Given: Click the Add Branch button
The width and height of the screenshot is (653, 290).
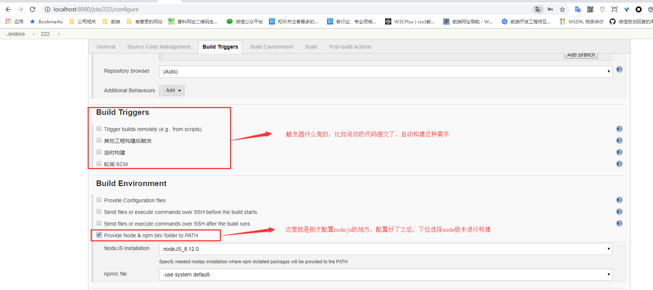Looking at the screenshot, I should pyautogui.click(x=581, y=55).
